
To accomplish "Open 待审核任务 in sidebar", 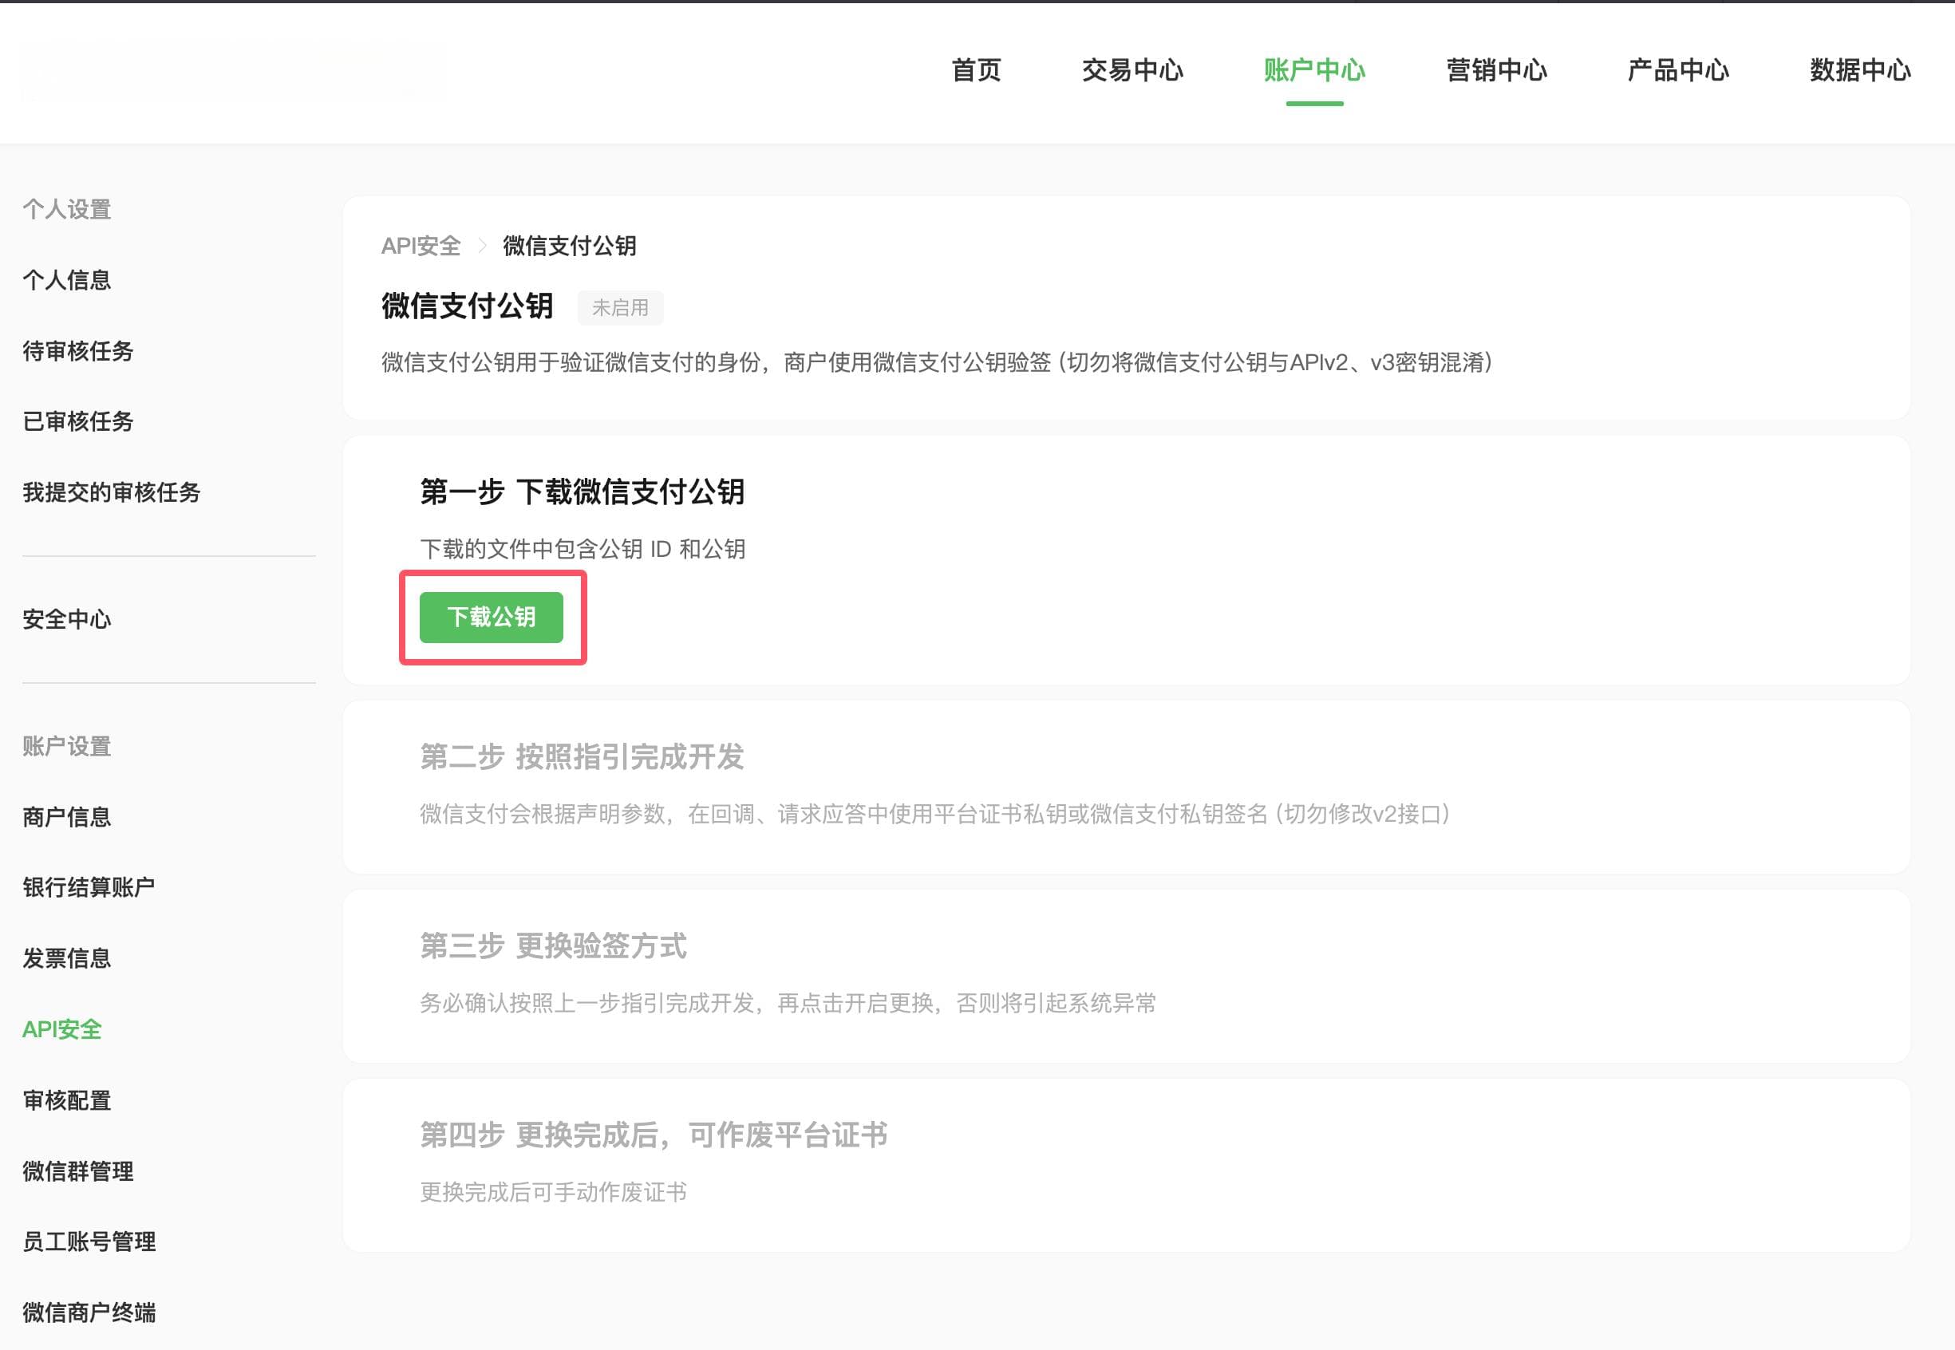I will click(x=78, y=351).
